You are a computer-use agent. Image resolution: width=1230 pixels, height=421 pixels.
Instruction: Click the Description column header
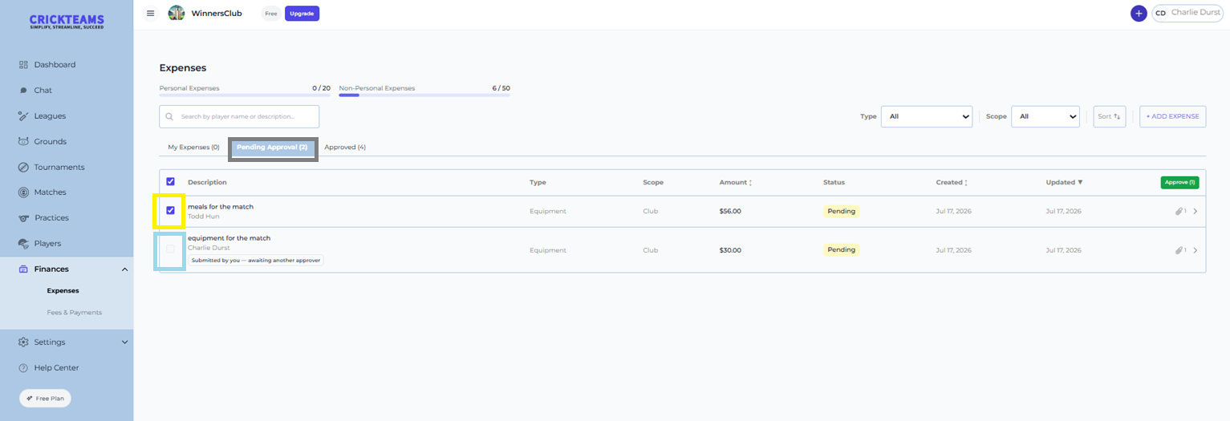pos(207,183)
